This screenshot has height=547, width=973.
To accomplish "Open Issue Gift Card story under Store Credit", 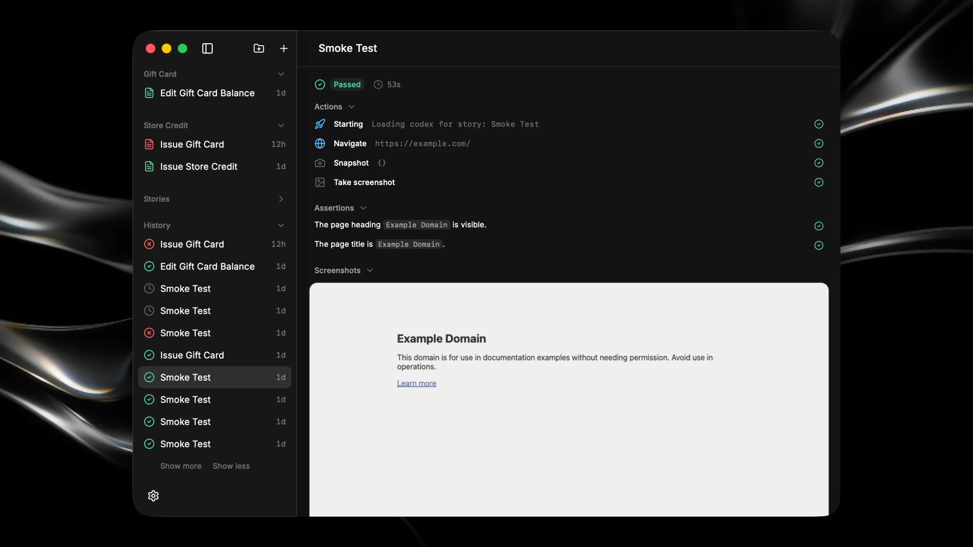I will [215, 144].
